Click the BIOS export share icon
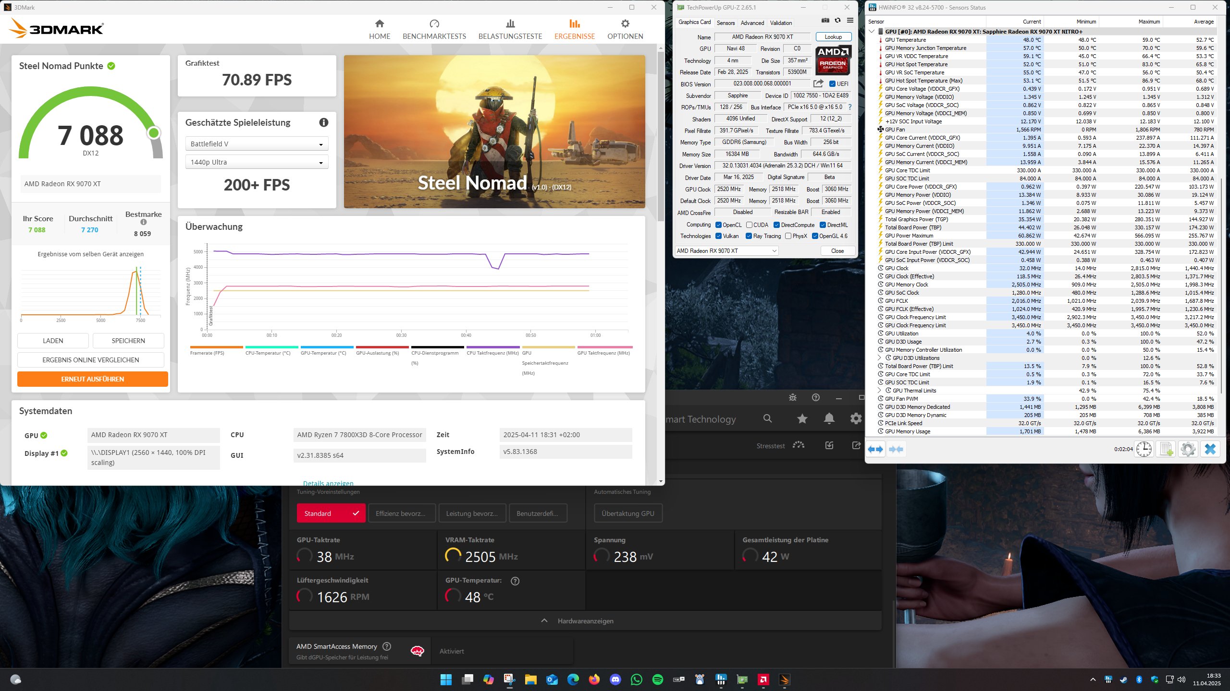 coord(818,83)
